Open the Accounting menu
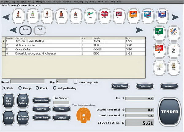The width and height of the screenshot is (184, 132). tap(79, 2)
